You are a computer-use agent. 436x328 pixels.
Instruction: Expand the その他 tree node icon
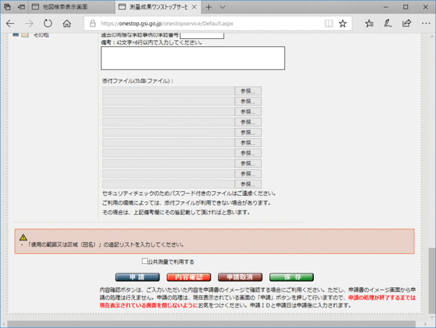tap(16, 35)
